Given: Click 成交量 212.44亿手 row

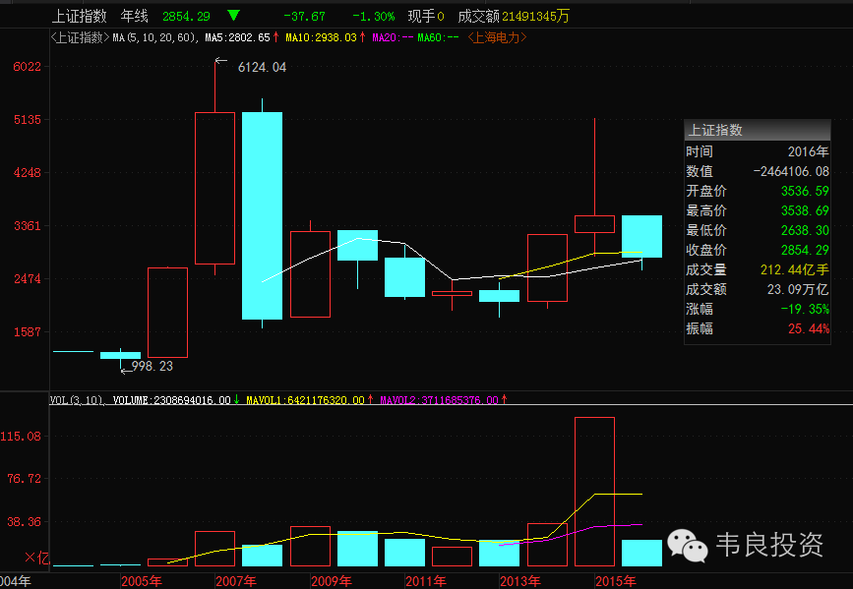Looking at the screenshot, I should coord(758,269).
